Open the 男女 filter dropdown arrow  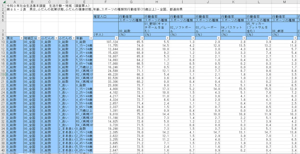click(21, 38)
